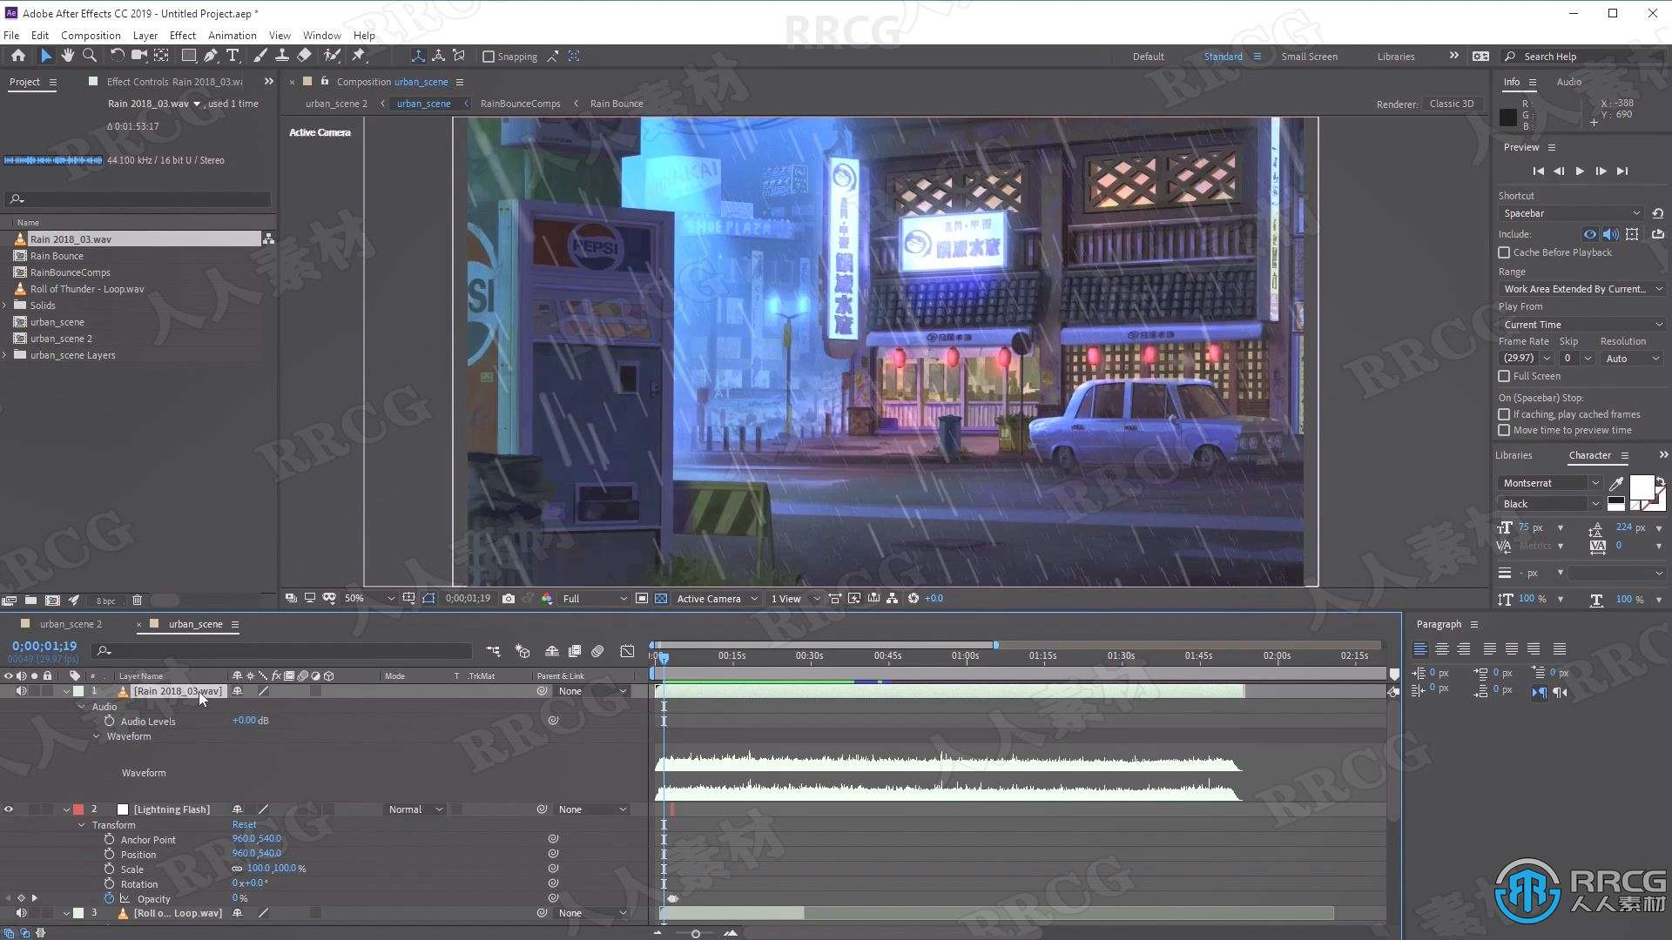Viewport: 1672px width, 940px height.
Task: Switch to the Small Screen workspace
Action: (x=1309, y=57)
